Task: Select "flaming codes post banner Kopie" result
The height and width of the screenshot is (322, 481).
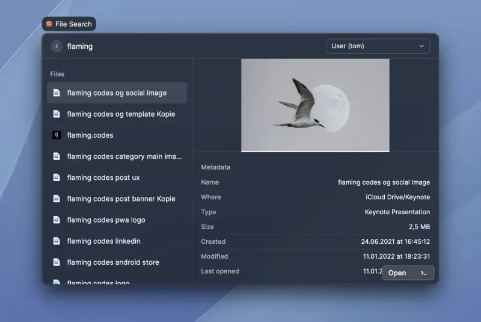Action: 117,199
